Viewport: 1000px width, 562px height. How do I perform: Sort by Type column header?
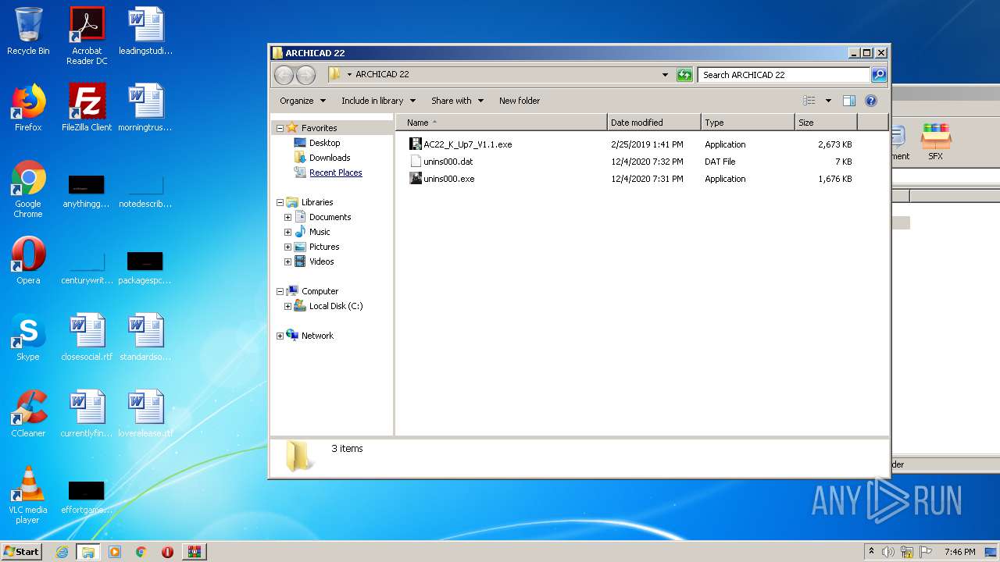coord(748,123)
